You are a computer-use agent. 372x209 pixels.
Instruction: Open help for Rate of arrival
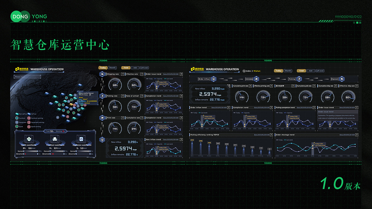(142, 96)
